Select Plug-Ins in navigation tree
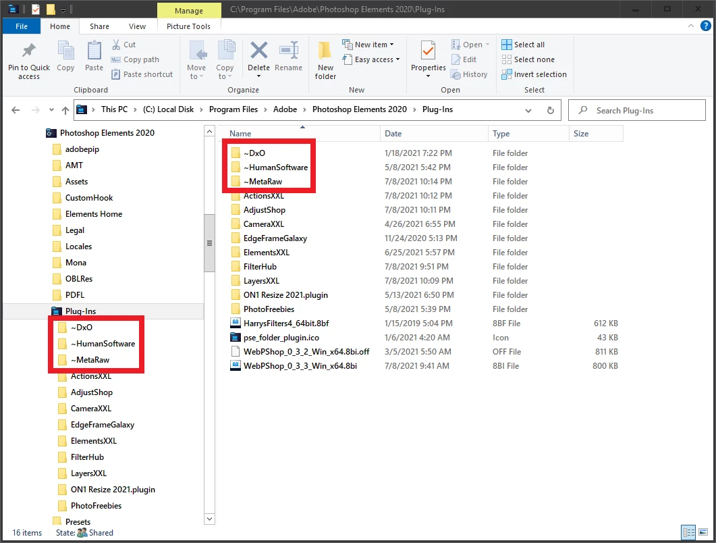716x543 pixels. pos(80,311)
